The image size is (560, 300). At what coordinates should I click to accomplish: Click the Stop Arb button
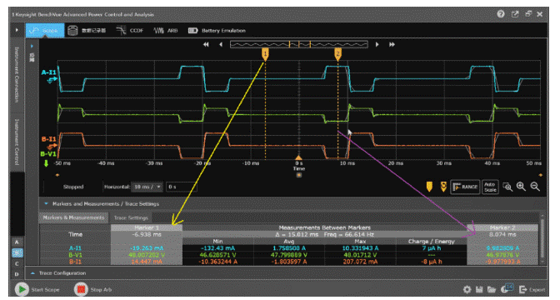tap(92, 289)
